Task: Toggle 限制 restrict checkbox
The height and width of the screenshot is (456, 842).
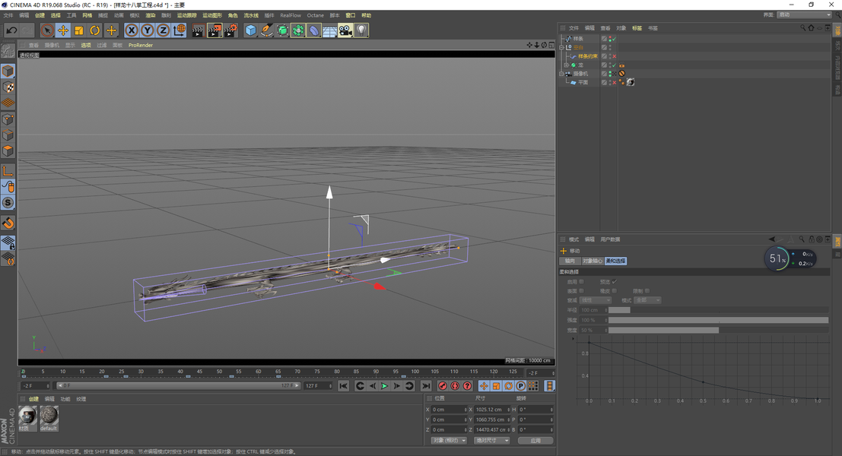Action: (x=647, y=291)
